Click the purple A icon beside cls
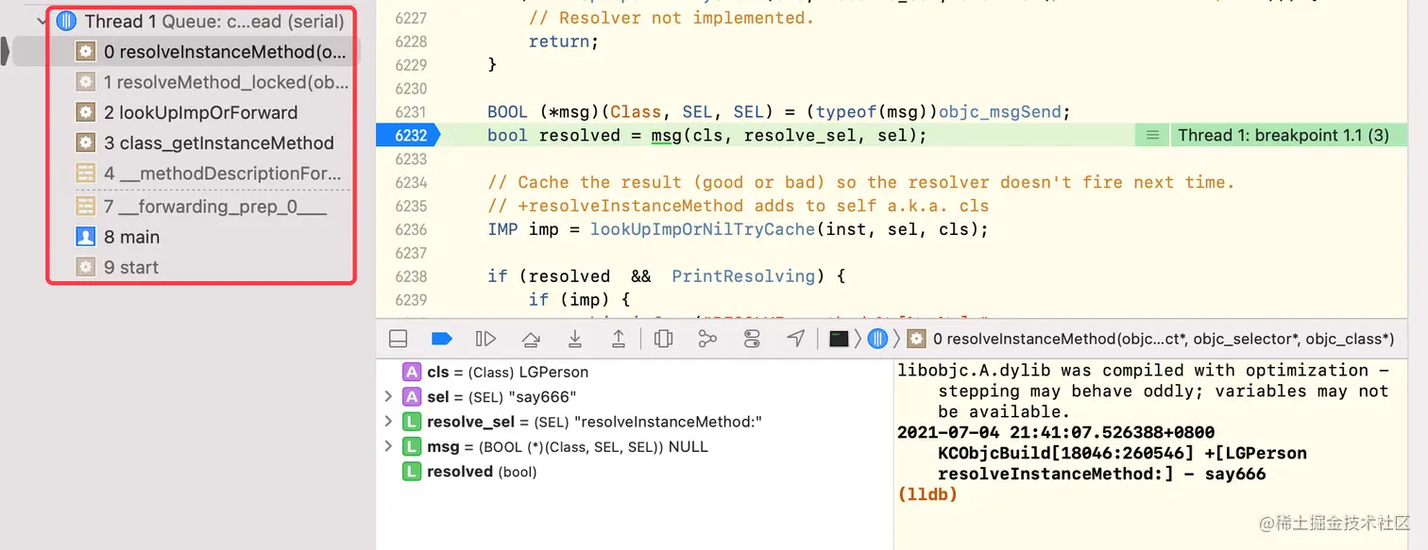1428x550 pixels. tap(412, 372)
